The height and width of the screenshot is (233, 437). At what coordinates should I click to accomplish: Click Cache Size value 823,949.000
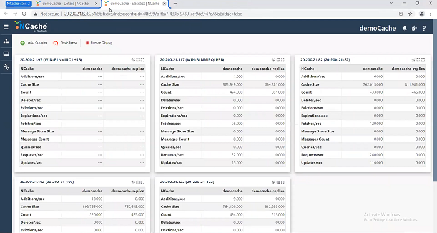(x=232, y=84)
